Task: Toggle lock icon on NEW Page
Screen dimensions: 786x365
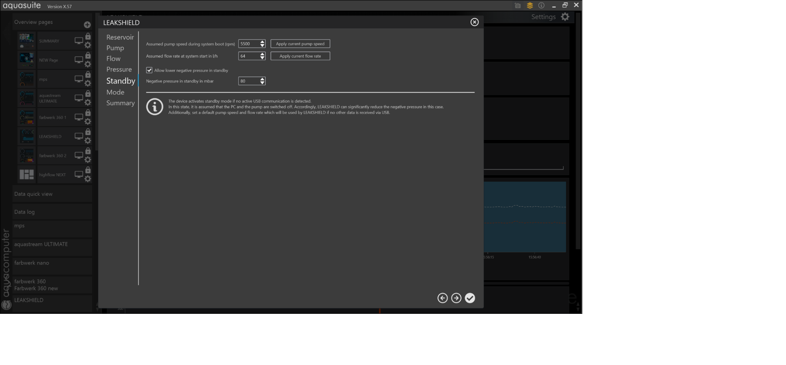Action: click(x=88, y=55)
